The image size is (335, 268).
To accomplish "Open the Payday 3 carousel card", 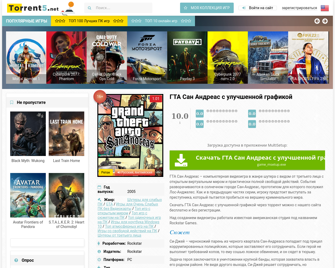I will [x=187, y=58].
